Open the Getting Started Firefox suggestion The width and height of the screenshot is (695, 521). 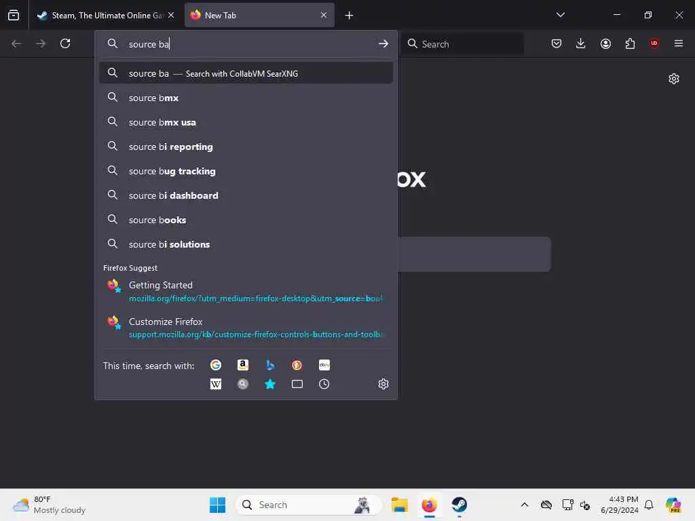click(x=246, y=291)
